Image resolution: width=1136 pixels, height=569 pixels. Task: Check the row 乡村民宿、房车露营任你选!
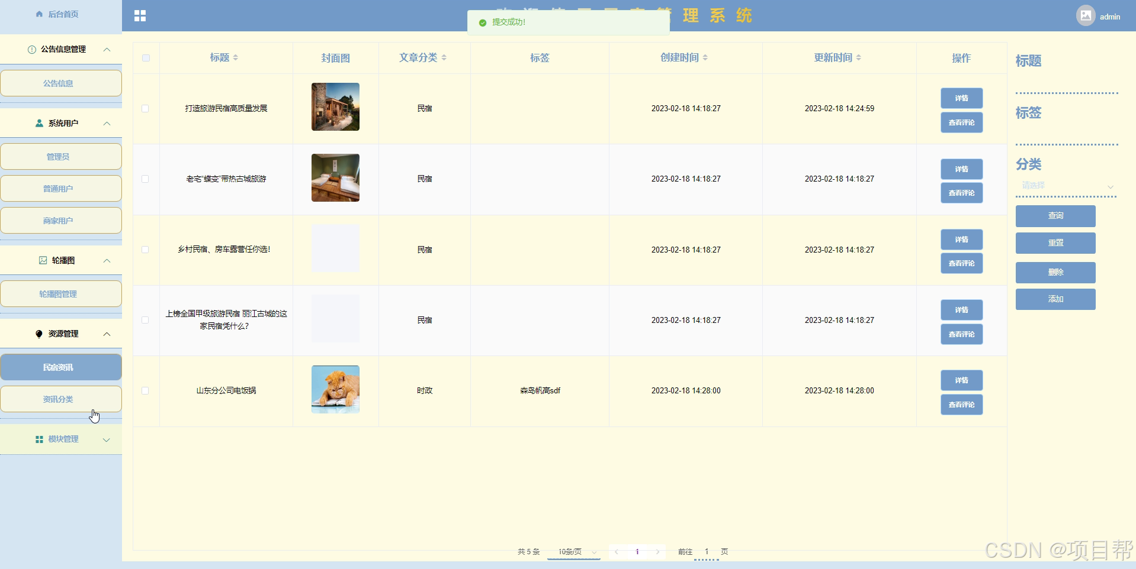coord(145,250)
